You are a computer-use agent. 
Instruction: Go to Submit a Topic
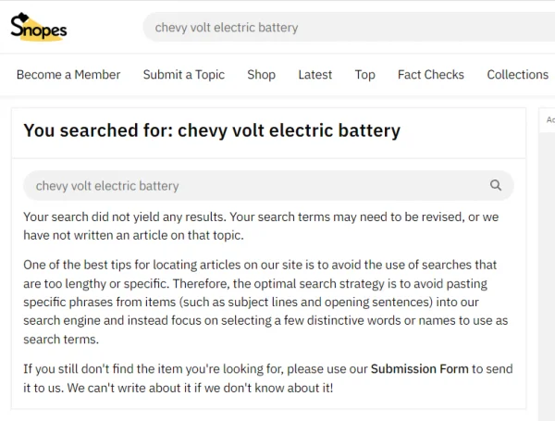[184, 75]
